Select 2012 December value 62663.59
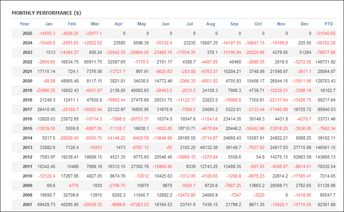Screen dimensions: 344x212 coord(302,157)
